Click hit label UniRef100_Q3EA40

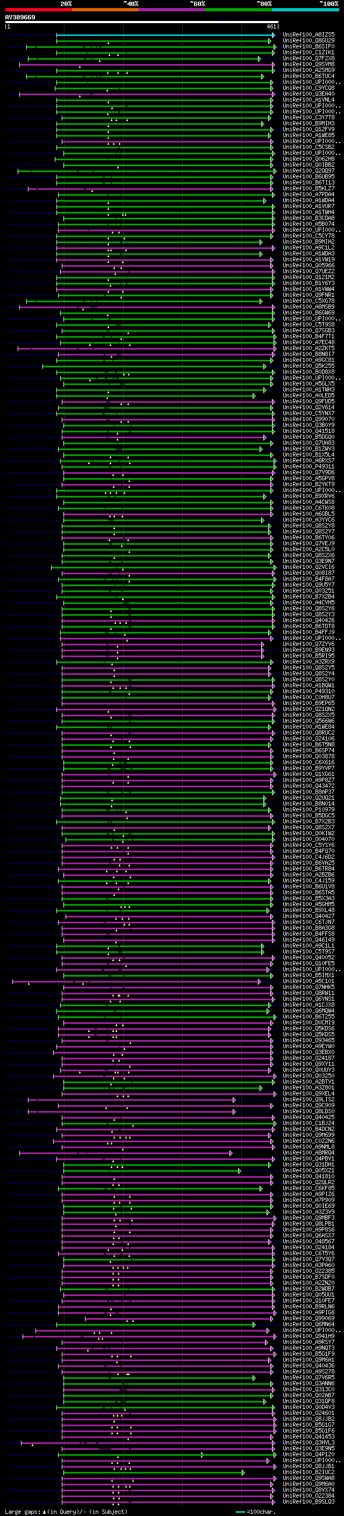click(x=309, y=94)
